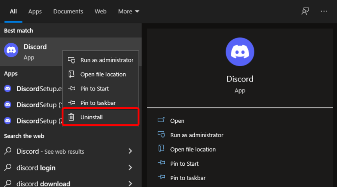Click search icon beside Discord web result
337x187 pixels.
tap(8, 151)
